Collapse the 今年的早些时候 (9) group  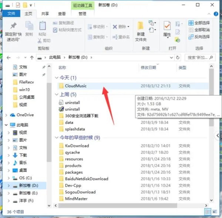57,137
